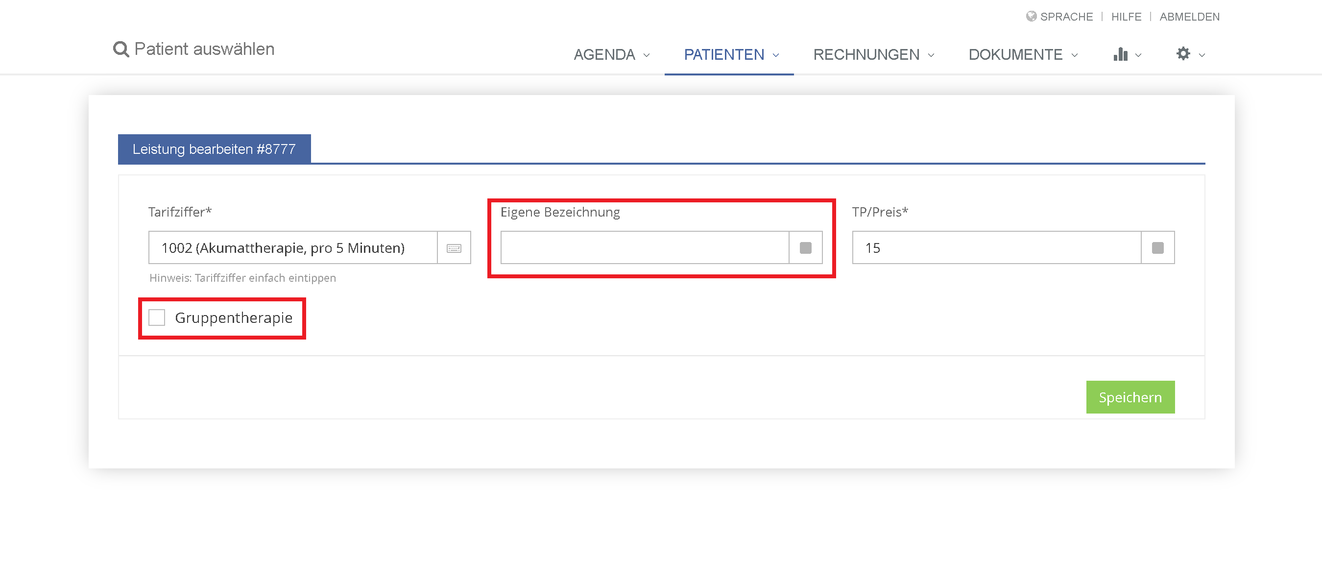
Task: Click the Eigene Bezeichnung text field
Action: click(645, 248)
